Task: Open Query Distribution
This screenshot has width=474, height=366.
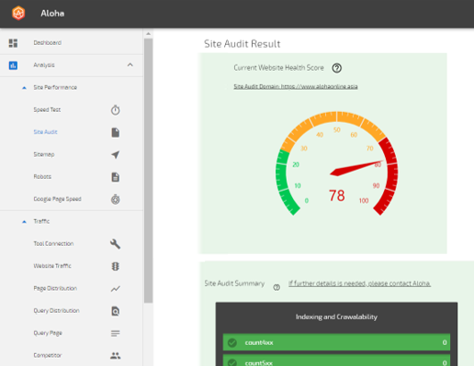Action: pos(56,311)
